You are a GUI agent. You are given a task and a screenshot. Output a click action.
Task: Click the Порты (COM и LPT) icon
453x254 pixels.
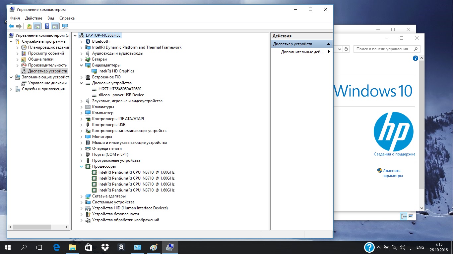click(88, 154)
